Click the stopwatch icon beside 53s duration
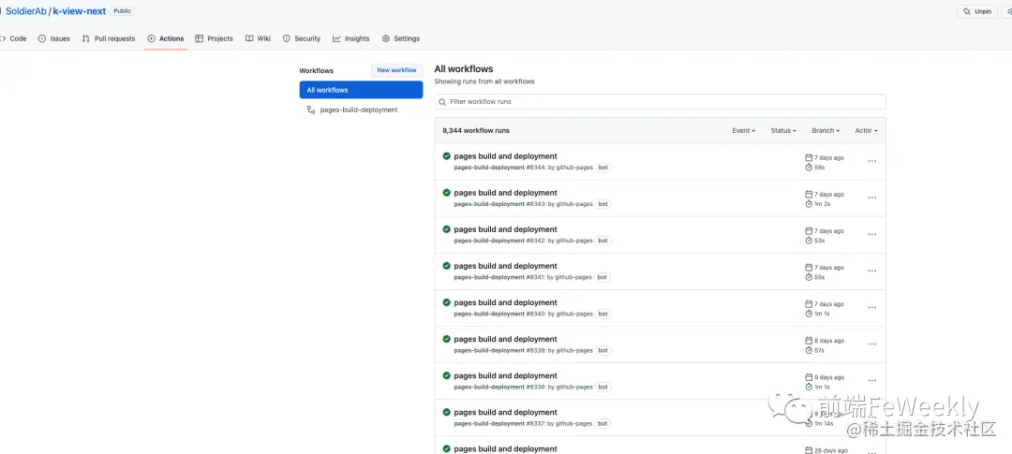Screen dimensions: 1012x454 pos(809,241)
